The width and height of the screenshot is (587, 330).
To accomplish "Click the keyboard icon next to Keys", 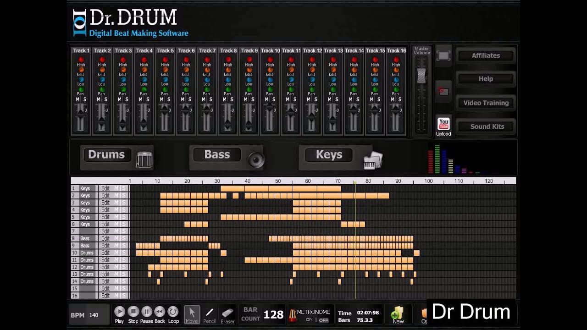I will [373, 160].
